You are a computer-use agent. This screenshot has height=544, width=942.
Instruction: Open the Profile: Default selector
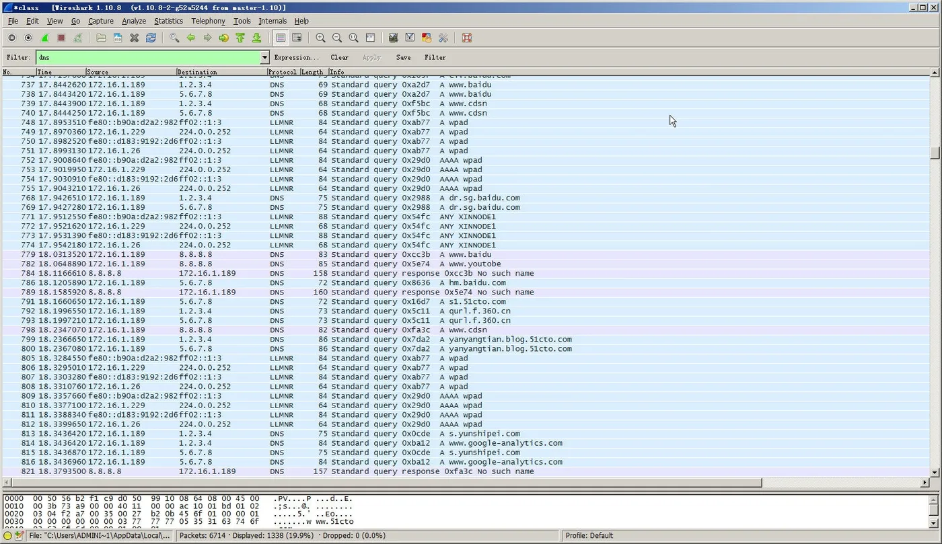click(x=589, y=536)
